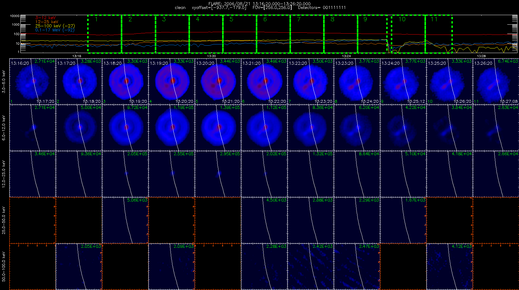Click the peak value '2.55E+05'
This screenshot has width=519, height=290.
click(184, 154)
